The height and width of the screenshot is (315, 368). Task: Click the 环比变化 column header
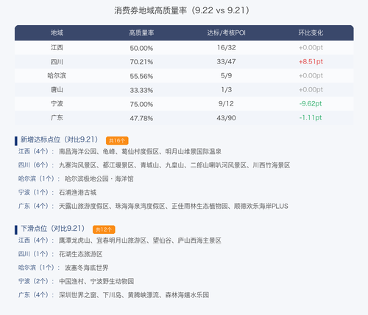coord(311,32)
